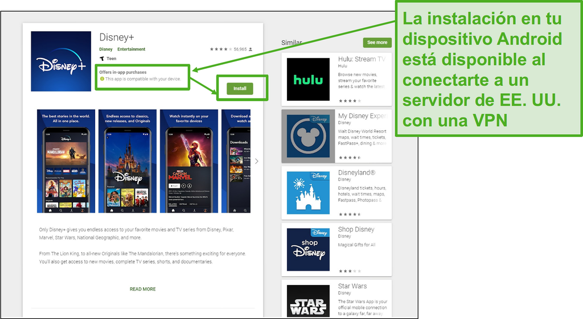The image size is (583, 319).
Task: Open 'Endless access to classics' screenshot
Action: point(128,161)
